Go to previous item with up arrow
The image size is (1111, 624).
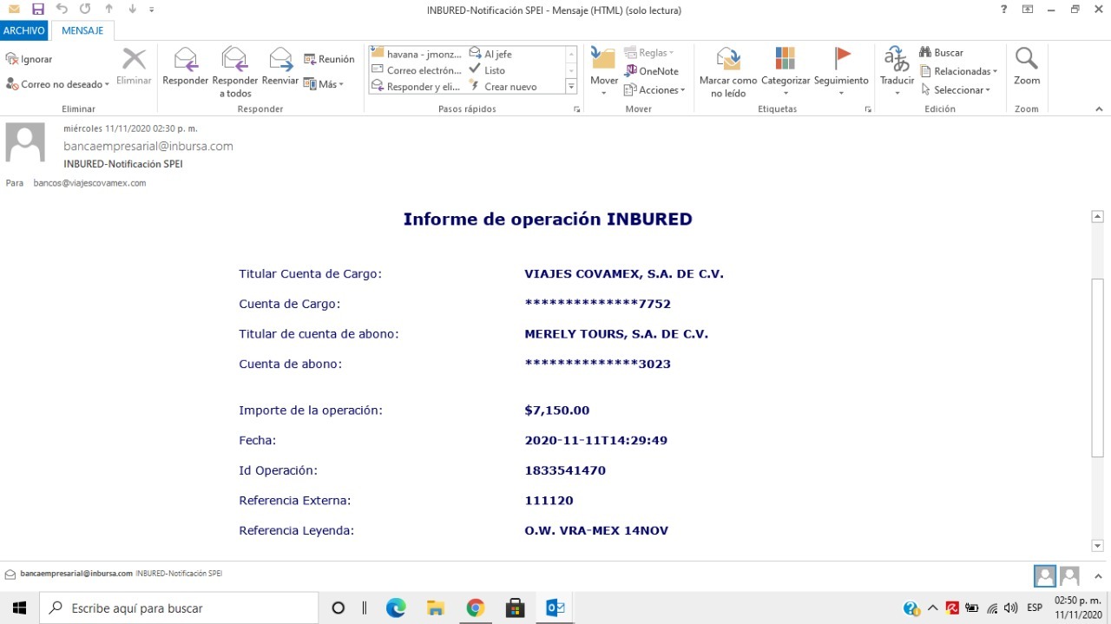pos(108,10)
